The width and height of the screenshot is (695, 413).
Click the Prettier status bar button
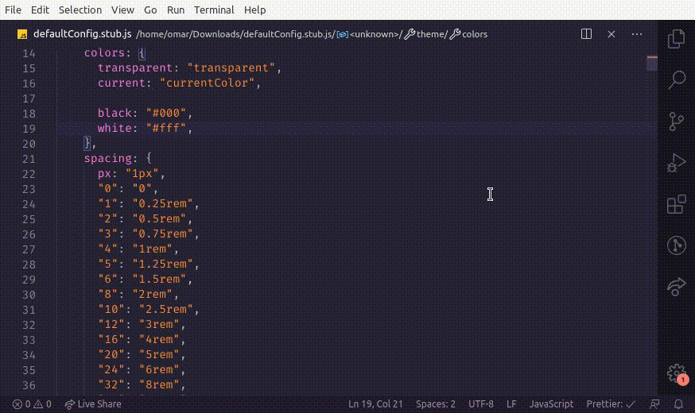click(x=610, y=403)
